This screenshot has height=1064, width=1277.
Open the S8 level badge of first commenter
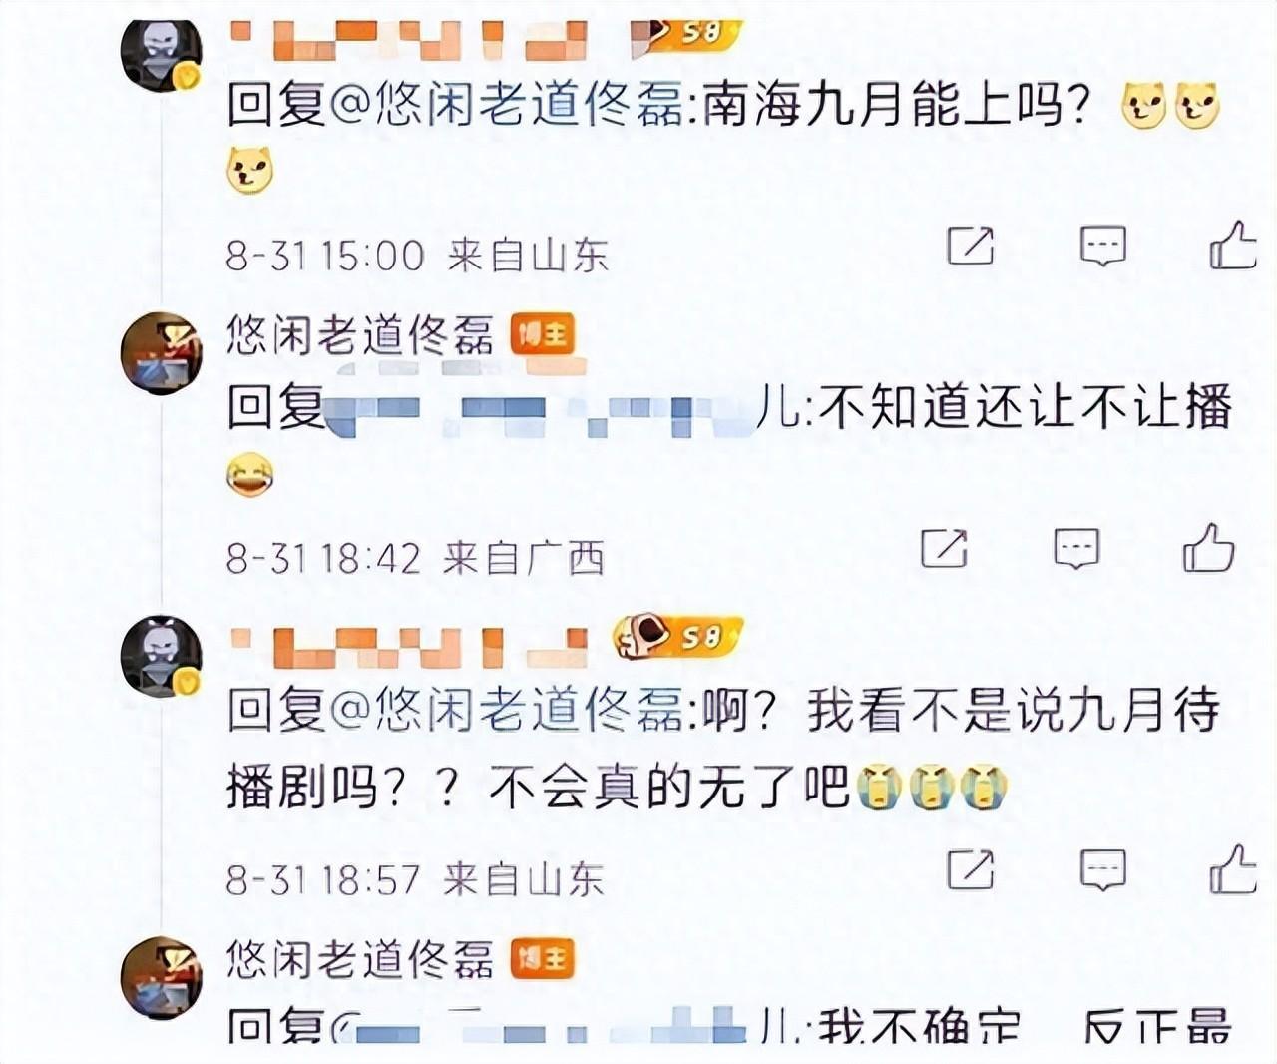point(687,33)
